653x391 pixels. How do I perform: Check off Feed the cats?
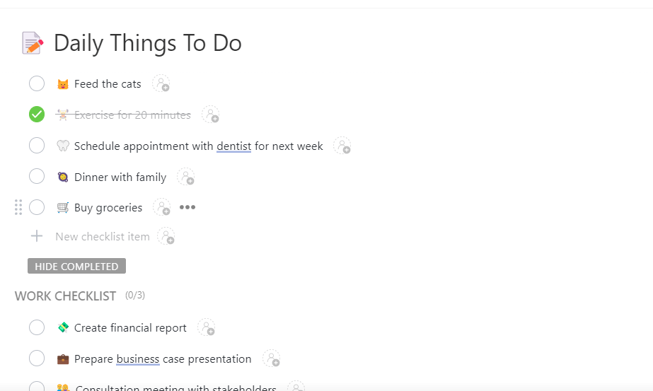[37, 84]
